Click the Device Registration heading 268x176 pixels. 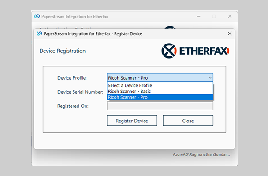coord(63,51)
